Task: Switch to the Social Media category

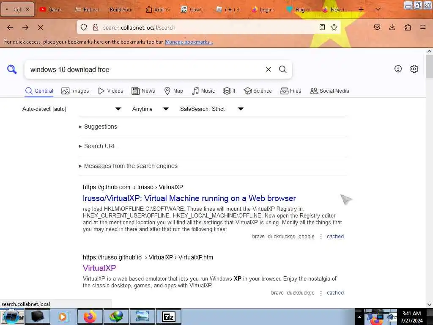Action: [x=329, y=91]
